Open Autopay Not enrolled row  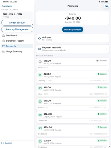(x=73, y=39)
